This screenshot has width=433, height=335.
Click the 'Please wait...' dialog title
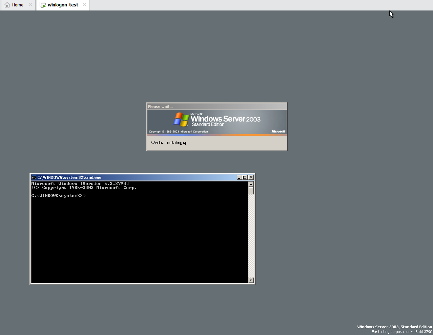coord(160,106)
